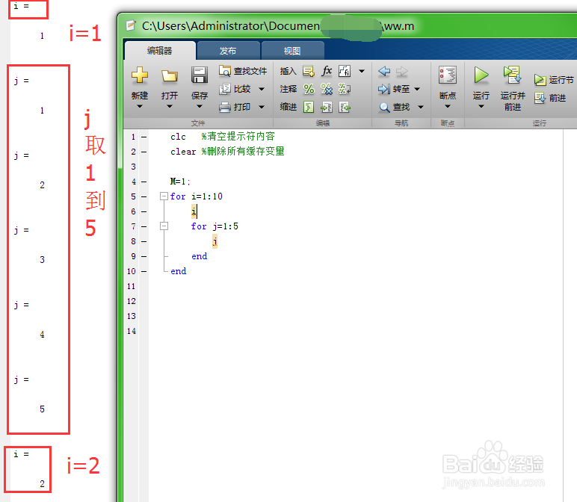This screenshot has width=577, height=502.
Task: Click the 'M=1;' code line
Action: point(180,182)
